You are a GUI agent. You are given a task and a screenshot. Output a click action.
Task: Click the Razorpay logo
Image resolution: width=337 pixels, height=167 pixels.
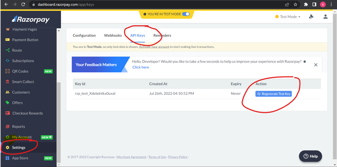click(x=31, y=19)
